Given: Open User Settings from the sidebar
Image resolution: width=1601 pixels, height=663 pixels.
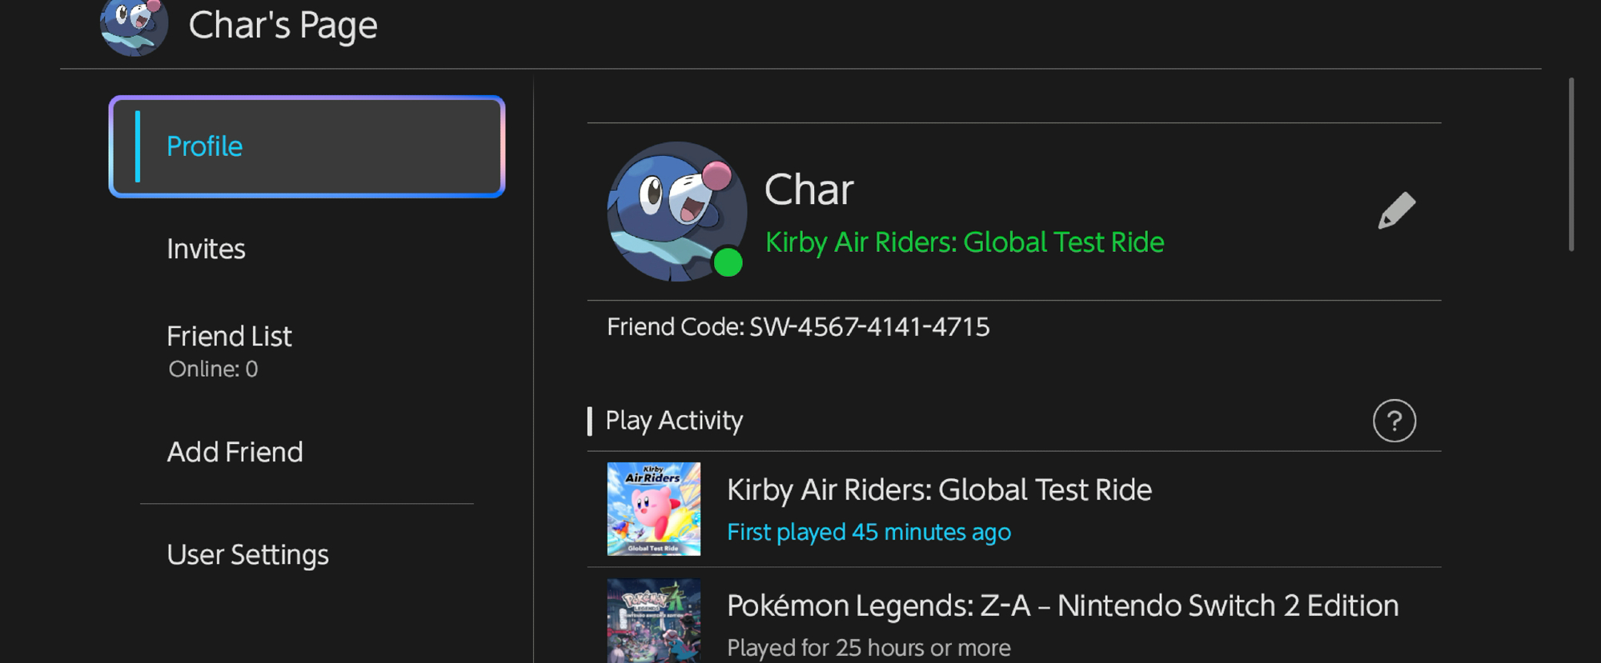Looking at the screenshot, I should pyautogui.click(x=247, y=555).
